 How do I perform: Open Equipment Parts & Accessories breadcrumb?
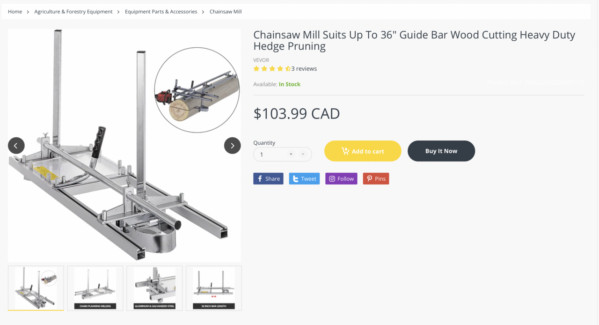coord(161,12)
